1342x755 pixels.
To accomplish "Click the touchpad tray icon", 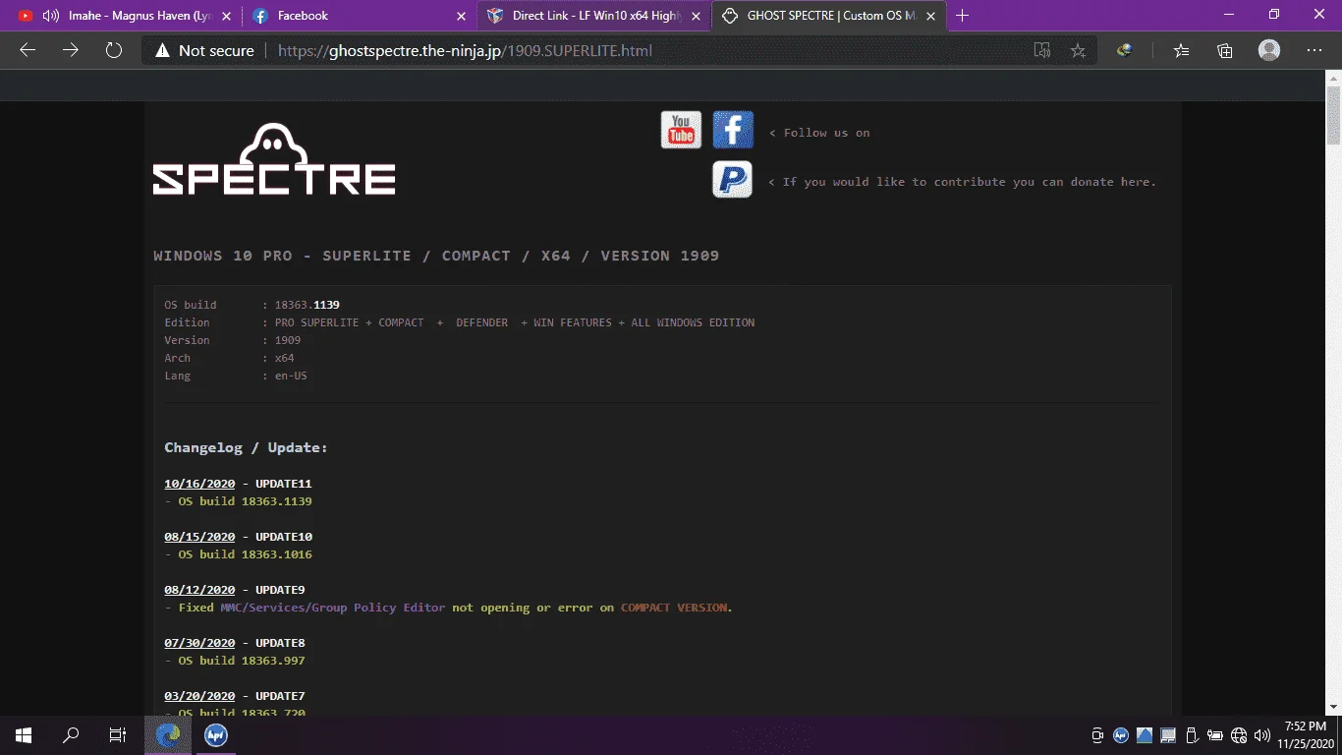I will tap(1168, 735).
